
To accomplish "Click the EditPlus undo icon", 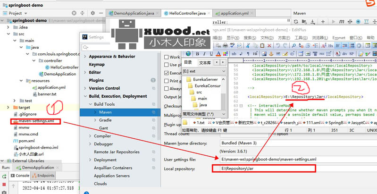I will 278,45.
